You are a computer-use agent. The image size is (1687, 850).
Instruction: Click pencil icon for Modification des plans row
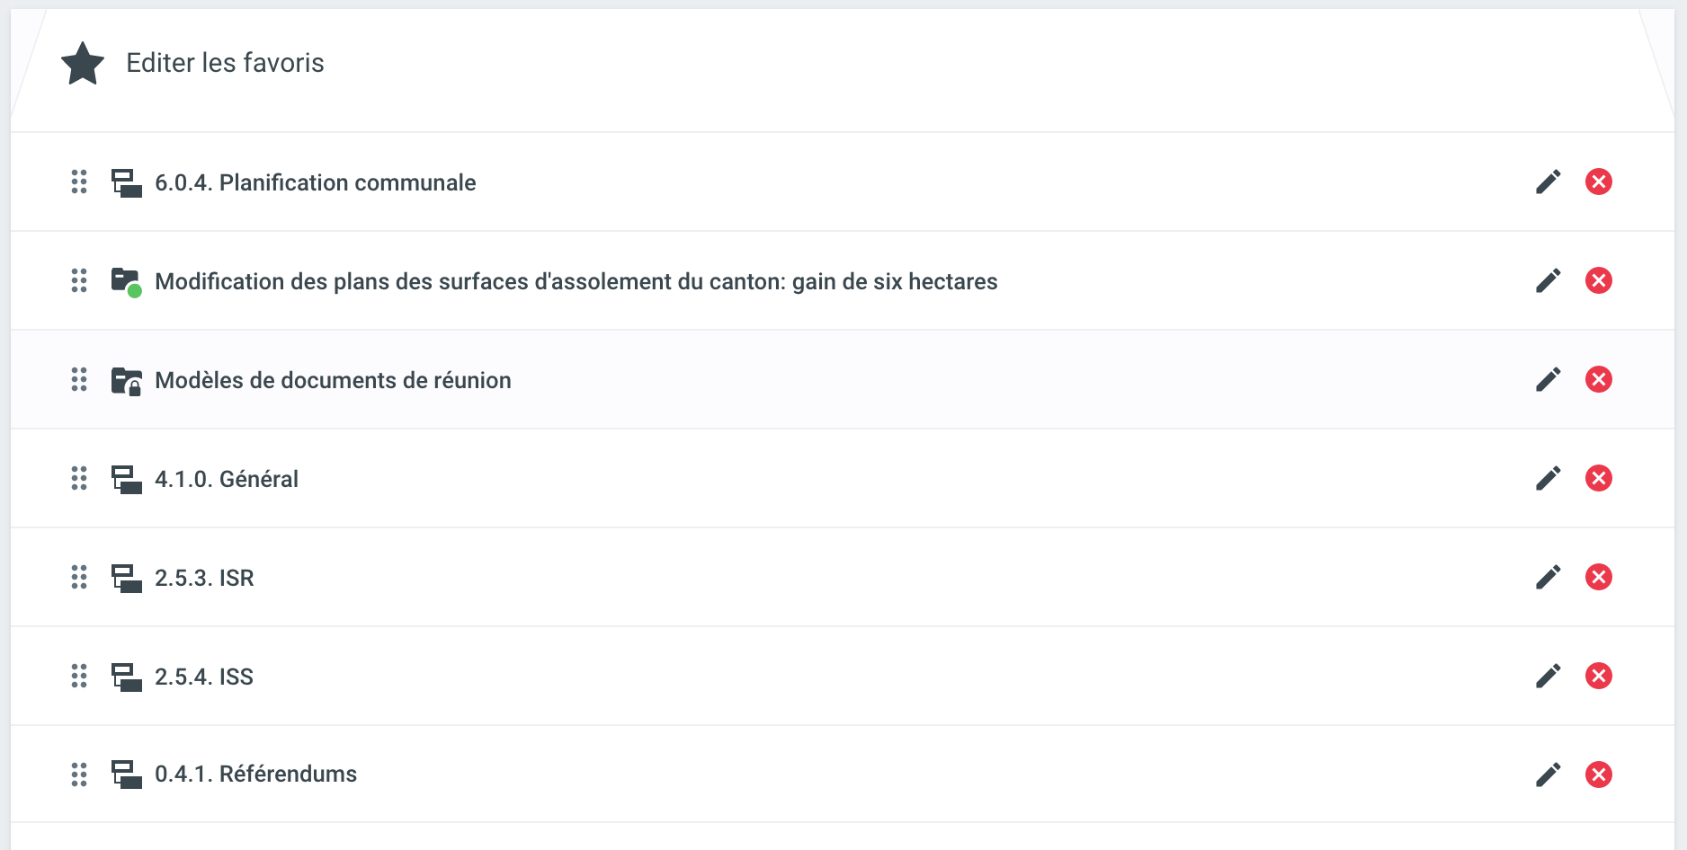pyautogui.click(x=1548, y=281)
